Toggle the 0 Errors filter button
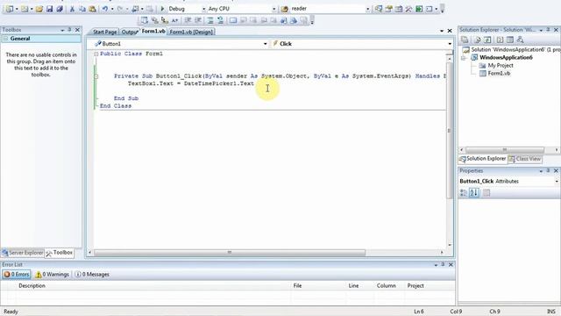 point(17,275)
